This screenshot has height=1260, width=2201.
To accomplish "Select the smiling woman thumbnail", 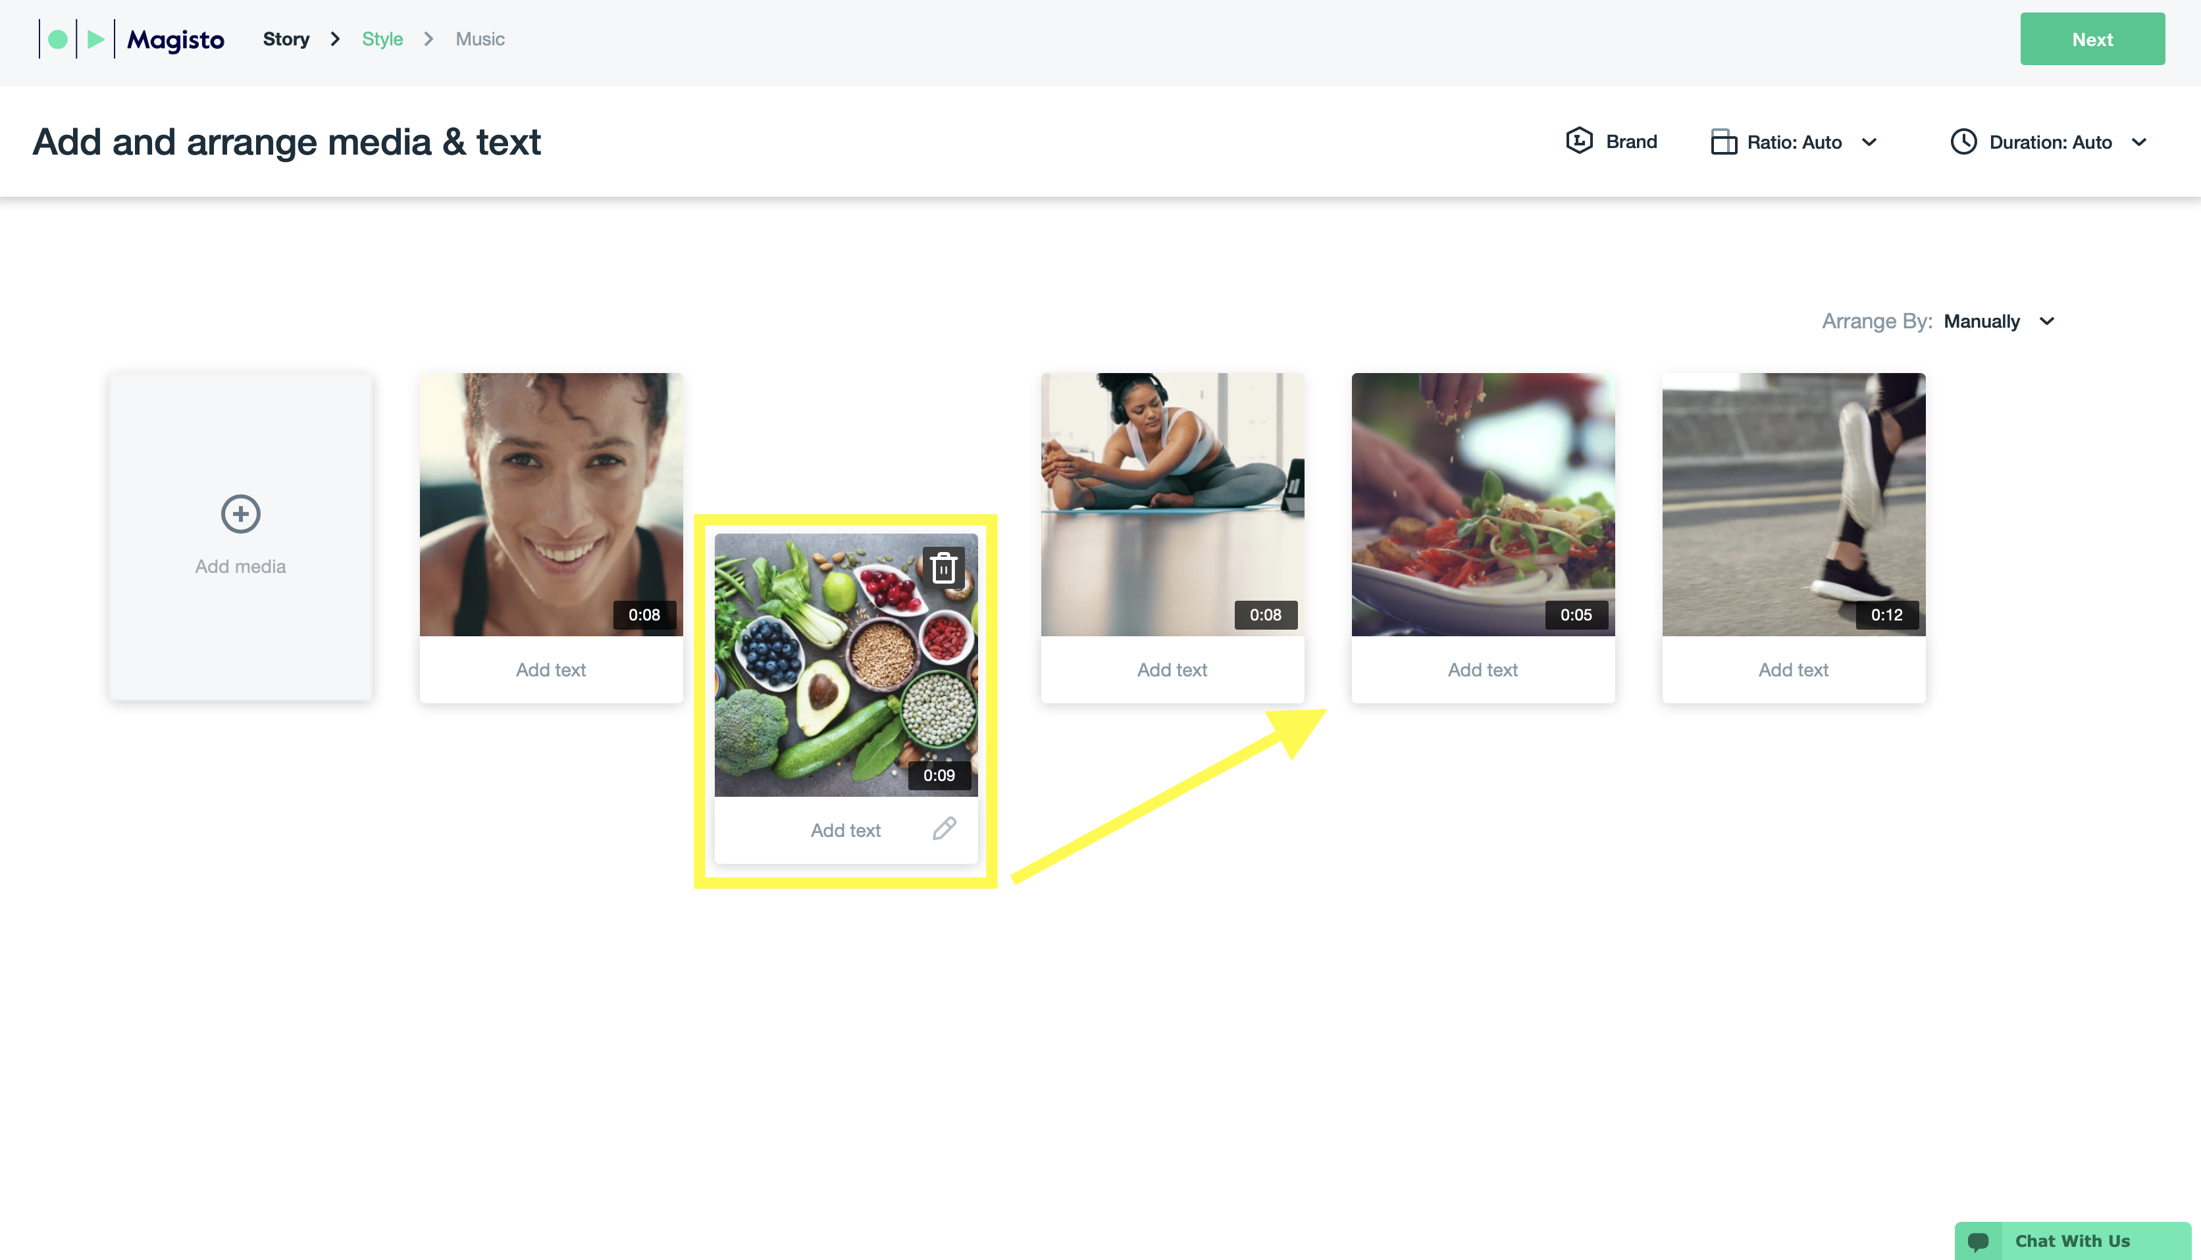I will tap(552, 505).
